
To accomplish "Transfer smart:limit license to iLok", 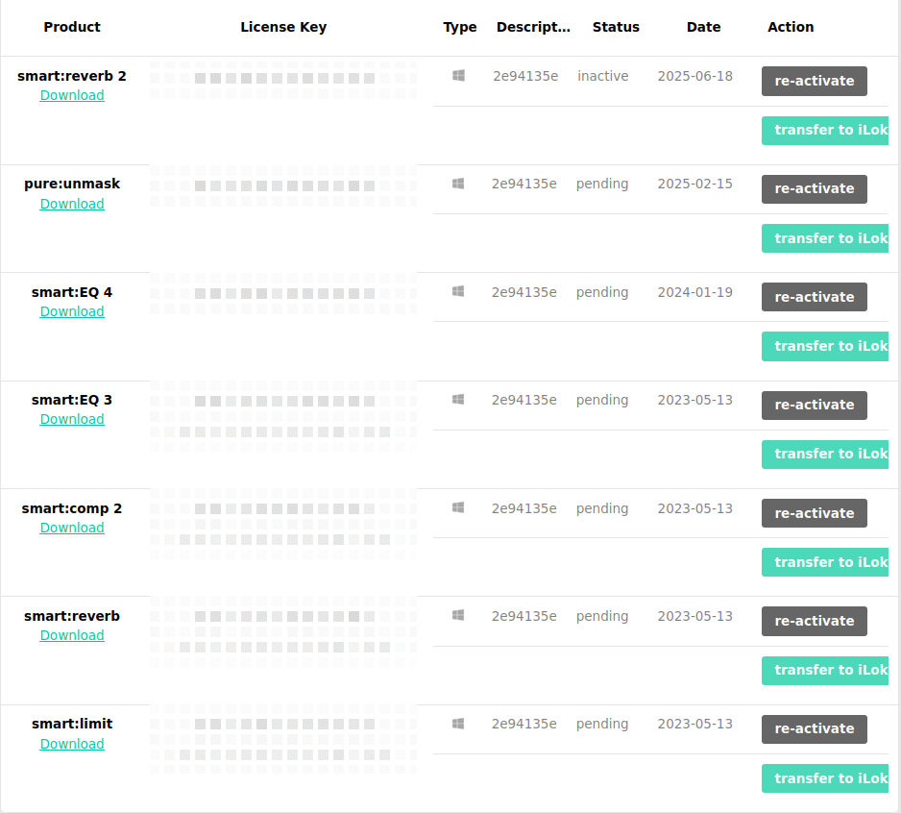I will [825, 778].
